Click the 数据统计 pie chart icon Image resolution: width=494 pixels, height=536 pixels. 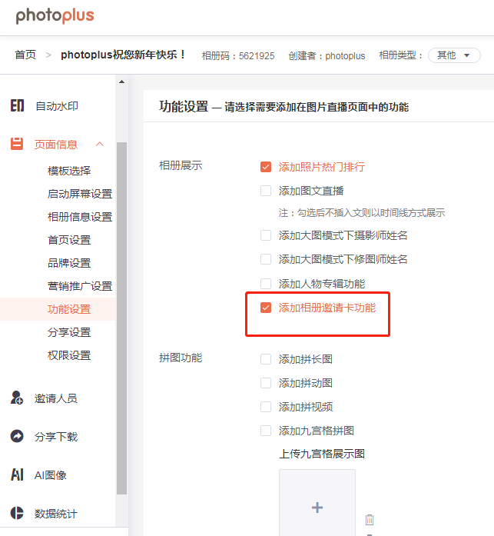tap(17, 513)
